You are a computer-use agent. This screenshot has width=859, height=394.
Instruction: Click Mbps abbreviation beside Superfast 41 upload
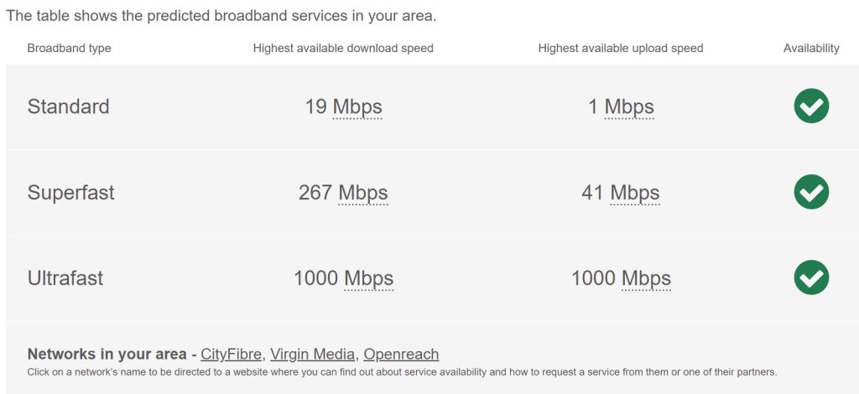click(635, 192)
